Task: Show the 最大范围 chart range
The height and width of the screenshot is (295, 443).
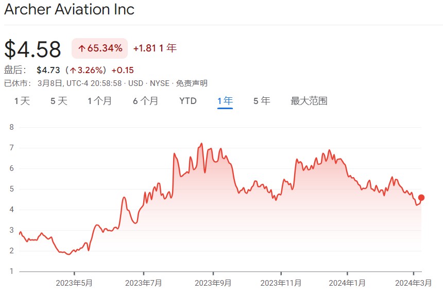Action: click(x=309, y=101)
